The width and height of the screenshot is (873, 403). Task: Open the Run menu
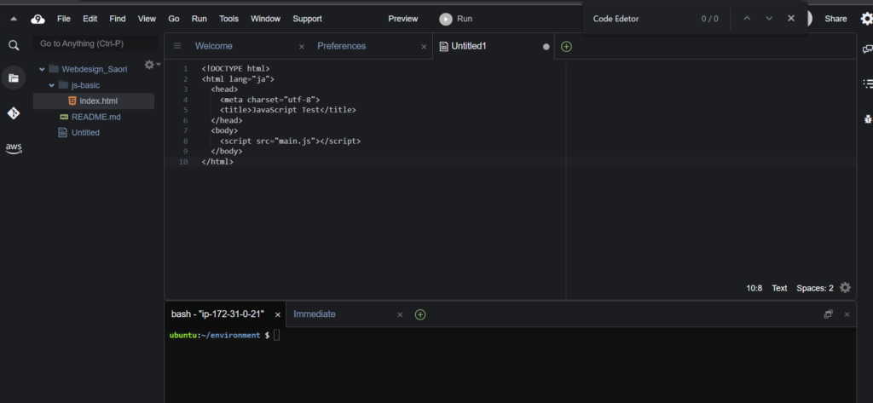click(199, 19)
